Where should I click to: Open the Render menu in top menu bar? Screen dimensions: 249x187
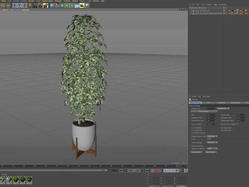pos(31,1)
